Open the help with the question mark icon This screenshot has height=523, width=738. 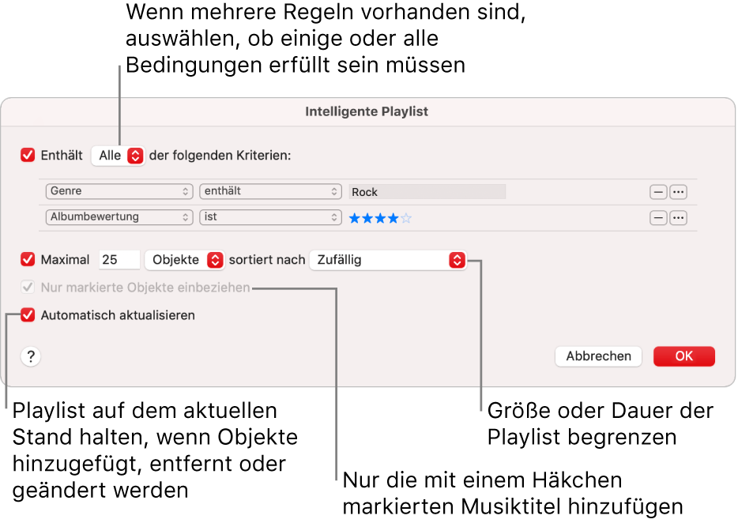29,356
